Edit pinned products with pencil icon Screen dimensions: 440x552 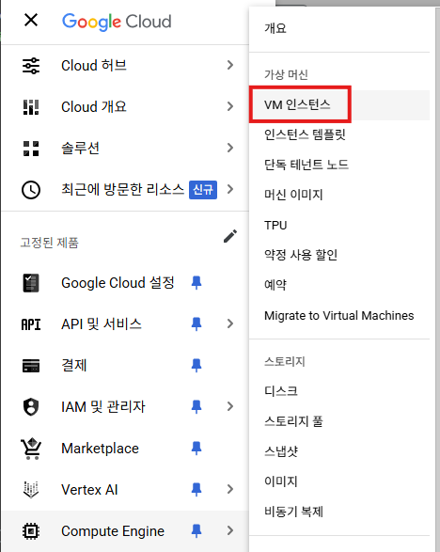[x=229, y=236]
